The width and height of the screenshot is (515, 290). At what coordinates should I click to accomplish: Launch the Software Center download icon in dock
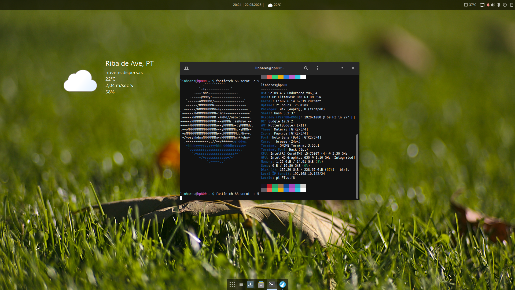[251, 285]
